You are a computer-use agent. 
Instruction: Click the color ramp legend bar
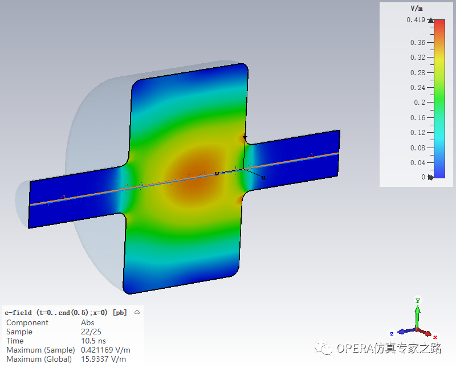(439, 99)
